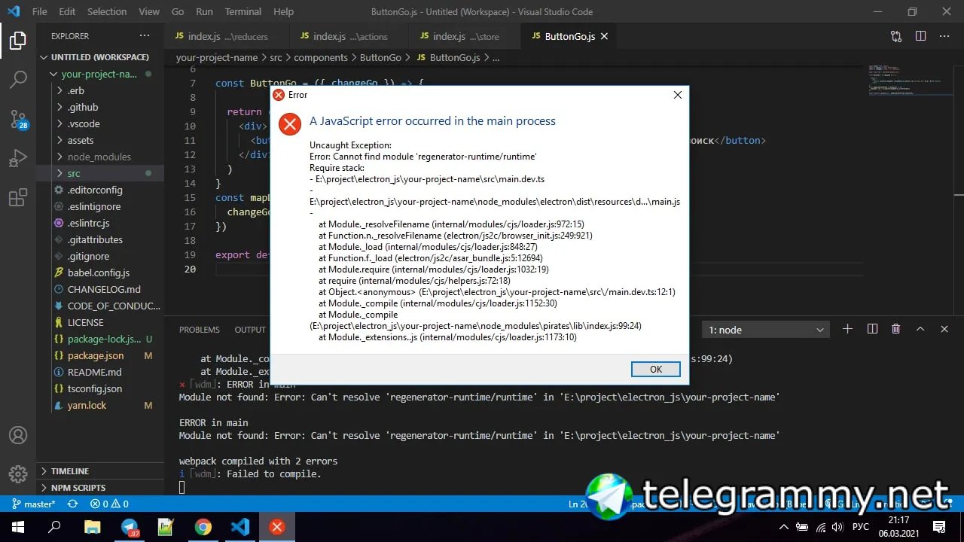Click the РУС language indicator in tray
Image resolution: width=964 pixels, height=542 pixels.
(860, 527)
